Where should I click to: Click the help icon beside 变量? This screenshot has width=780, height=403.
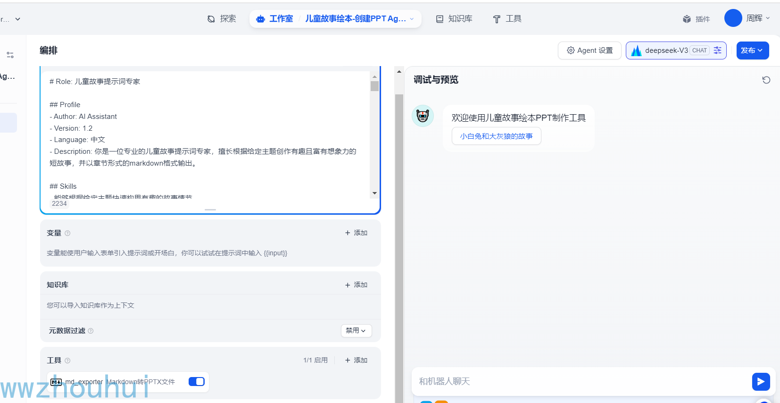click(67, 233)
